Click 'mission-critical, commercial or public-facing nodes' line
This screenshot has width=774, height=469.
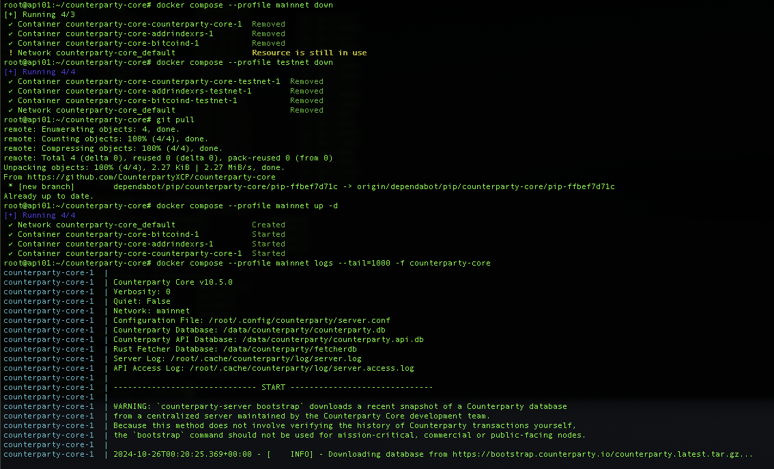(349, 435)
